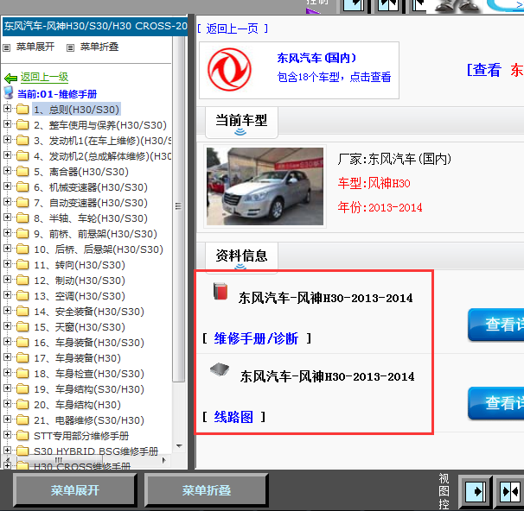Viewport: 524px width, 511px height.
Task: Click the top toolbar split-arrows view icon
Action: pyautogui.click(x=388, y=4)
